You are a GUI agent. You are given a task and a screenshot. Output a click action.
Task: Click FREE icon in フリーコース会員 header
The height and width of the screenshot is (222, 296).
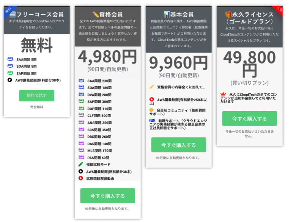pos(13,14)
